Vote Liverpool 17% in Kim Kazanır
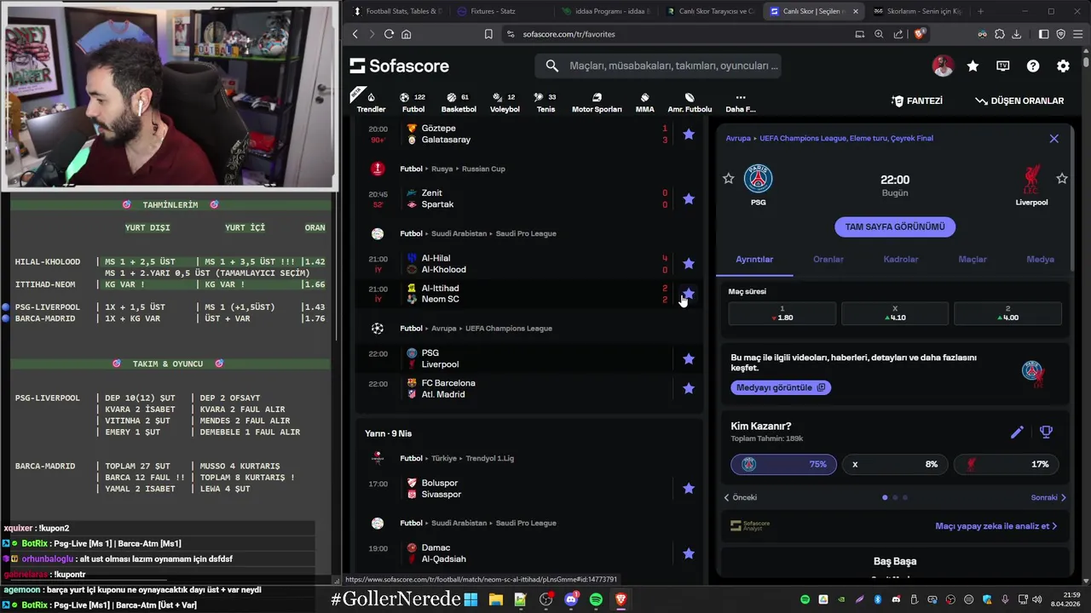The width and height of the screenshot is (1091, 613). pyautogui.click(x=1007, y=464)
